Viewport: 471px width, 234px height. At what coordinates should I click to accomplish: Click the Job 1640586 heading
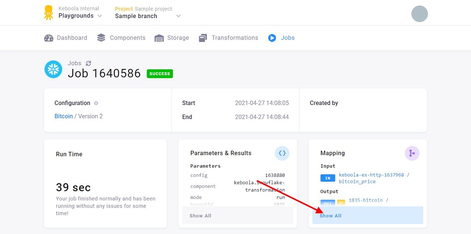pos(104,73)
